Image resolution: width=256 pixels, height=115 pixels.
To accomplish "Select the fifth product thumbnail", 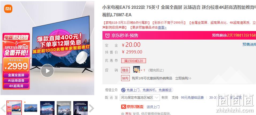I will click(81, 108).
